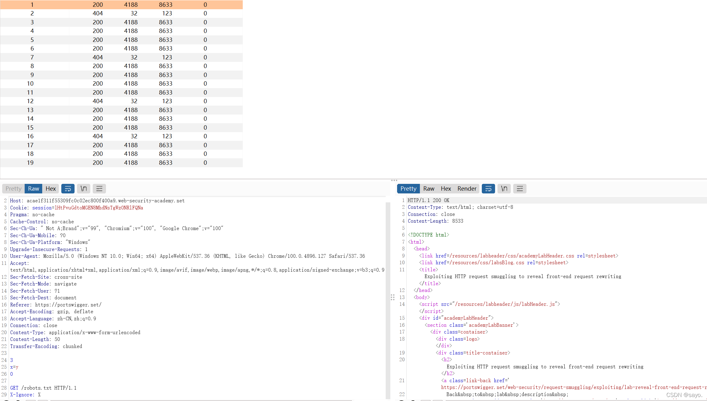Click the 8633 length cell in row 10

click(x=166, y=83)
